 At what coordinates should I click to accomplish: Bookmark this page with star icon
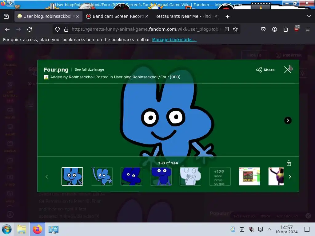click(x=235, y=29)
